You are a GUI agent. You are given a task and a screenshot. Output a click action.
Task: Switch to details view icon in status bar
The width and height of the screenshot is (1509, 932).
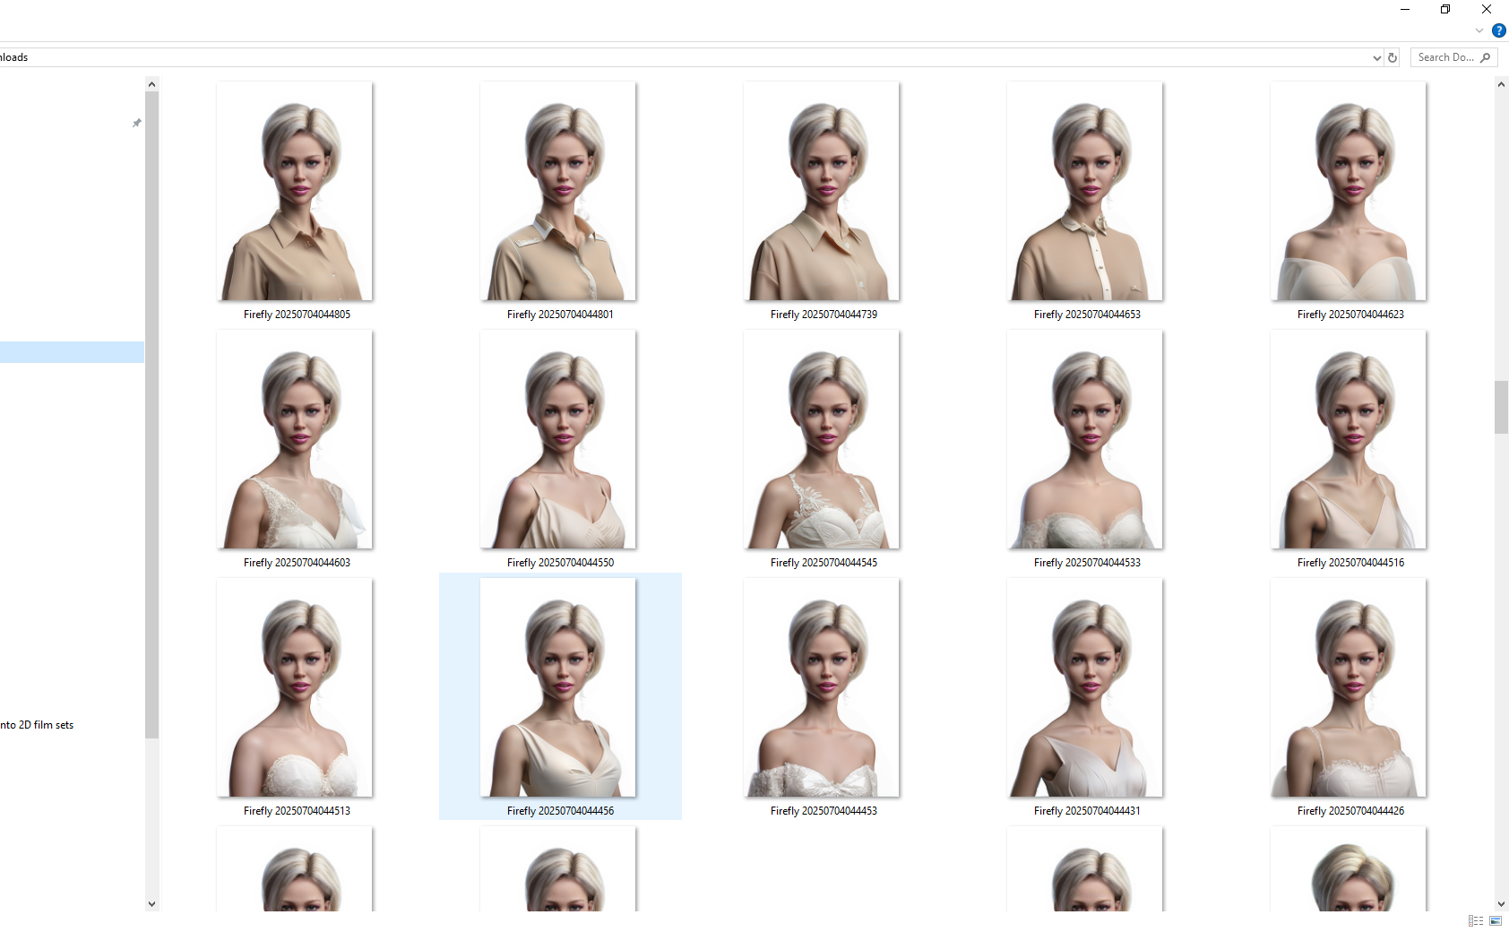(1475, 921)
